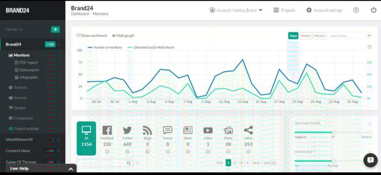Click the Sources briefcase icon
Viewport: 381px width, 175px height.
pos(11,98)
